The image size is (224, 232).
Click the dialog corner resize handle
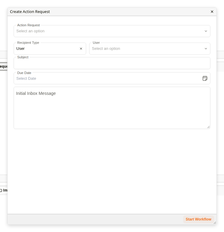pos(215,223)
